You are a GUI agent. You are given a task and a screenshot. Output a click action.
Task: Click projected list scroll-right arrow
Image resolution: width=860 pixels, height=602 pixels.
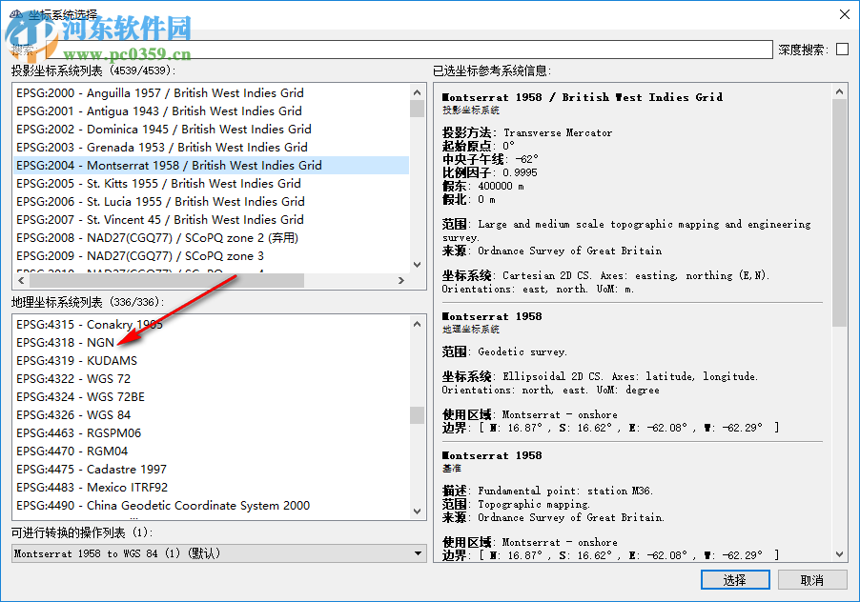pyautogui.click(x=401, y=280)
